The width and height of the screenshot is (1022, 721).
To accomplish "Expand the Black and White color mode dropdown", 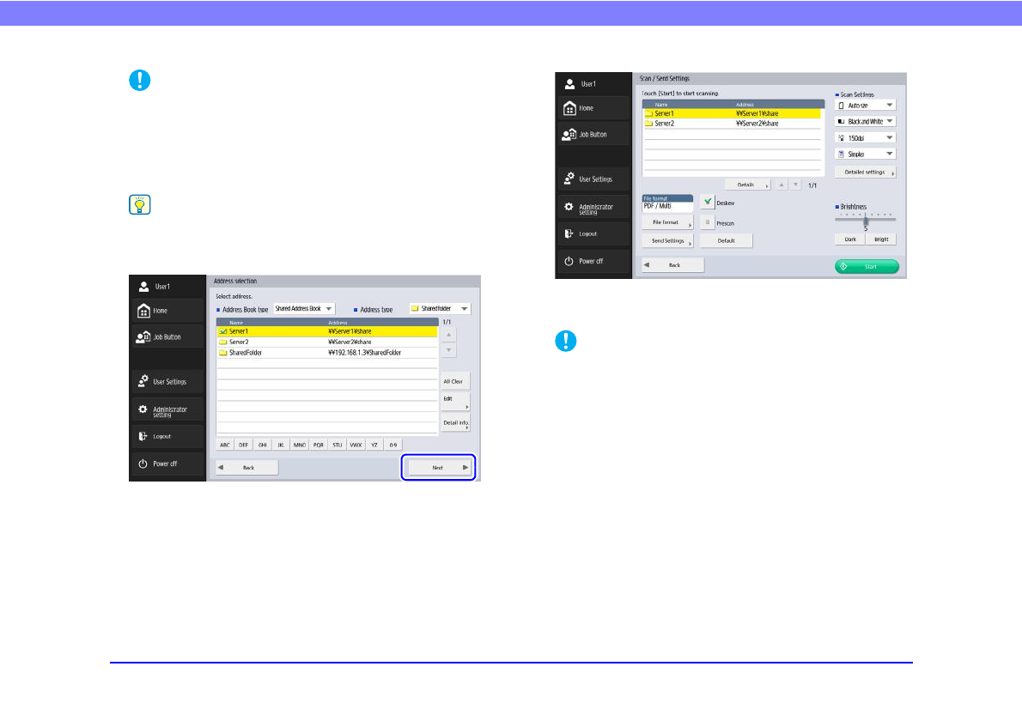I will (865, 121).
